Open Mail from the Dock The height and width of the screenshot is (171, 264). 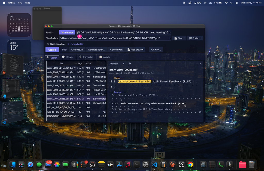click(x=48, y=165)
